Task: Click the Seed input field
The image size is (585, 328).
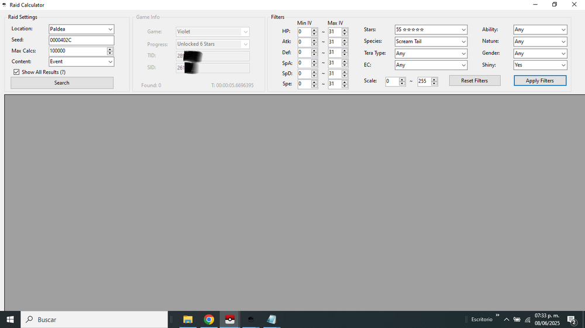Action: tap(81, 40)
